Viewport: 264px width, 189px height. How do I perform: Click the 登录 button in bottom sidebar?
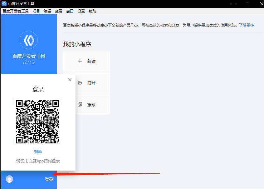click(49, 179)
